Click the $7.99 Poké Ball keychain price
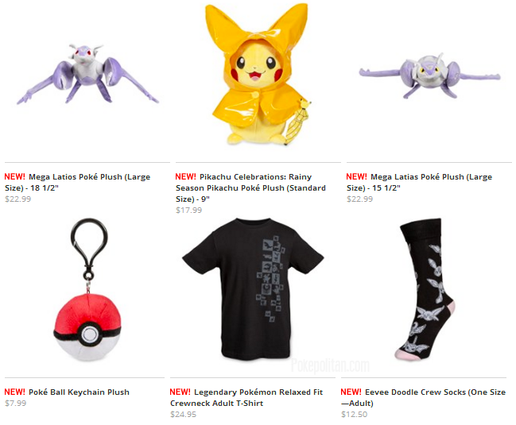Image resolution: width=516 pixels, height=425 pixels. tap(15, 404)
